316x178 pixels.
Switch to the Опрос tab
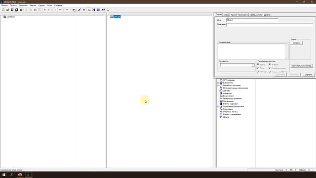click(x=226, y=15)
